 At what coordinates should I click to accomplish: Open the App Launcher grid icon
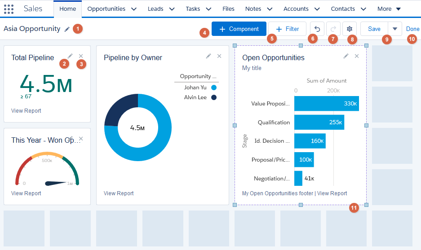click(x=9, y=9)
